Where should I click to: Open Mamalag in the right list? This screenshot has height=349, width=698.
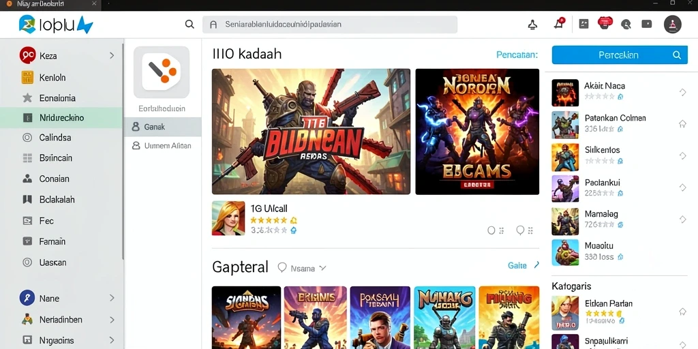[x=620, y=221]
